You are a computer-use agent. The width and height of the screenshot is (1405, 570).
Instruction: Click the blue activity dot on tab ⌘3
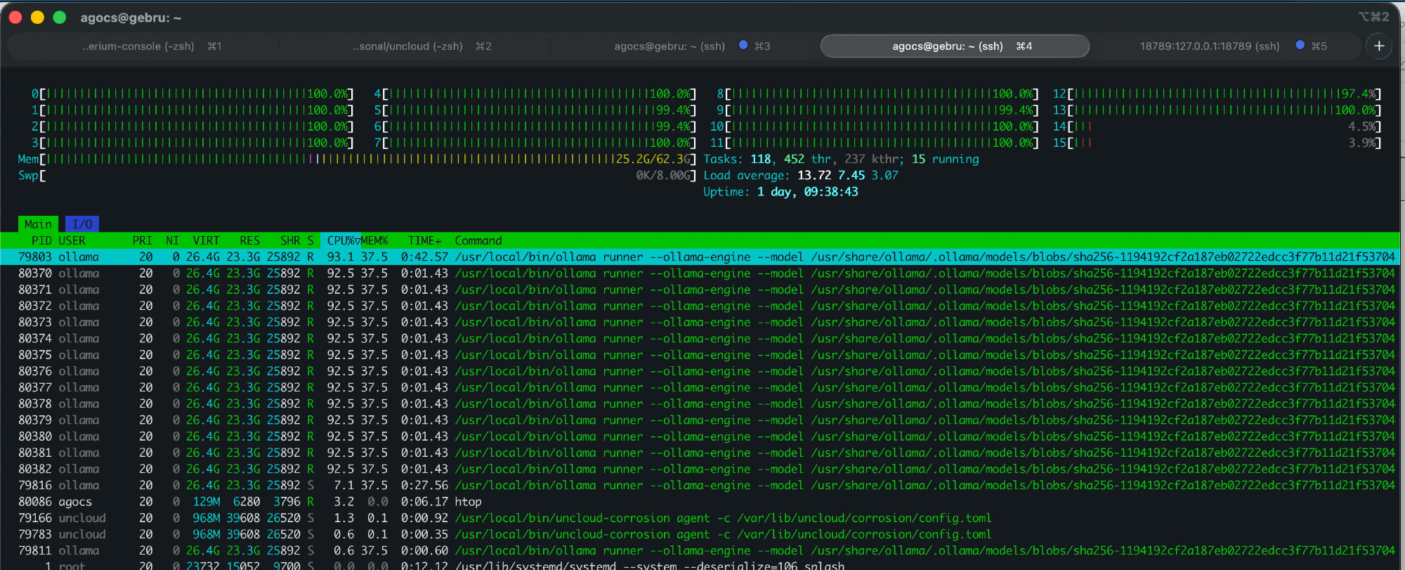pyautogui.click(x=743, y=45)
